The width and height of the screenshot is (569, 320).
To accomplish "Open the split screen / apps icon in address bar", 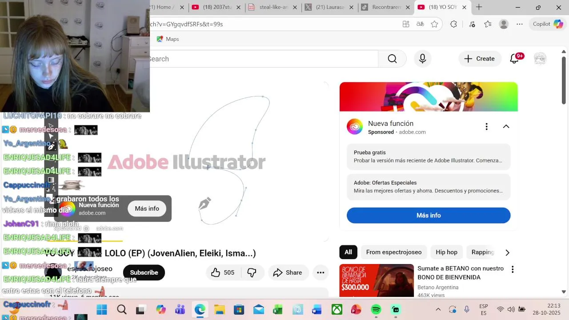I will tap(406, 24).
